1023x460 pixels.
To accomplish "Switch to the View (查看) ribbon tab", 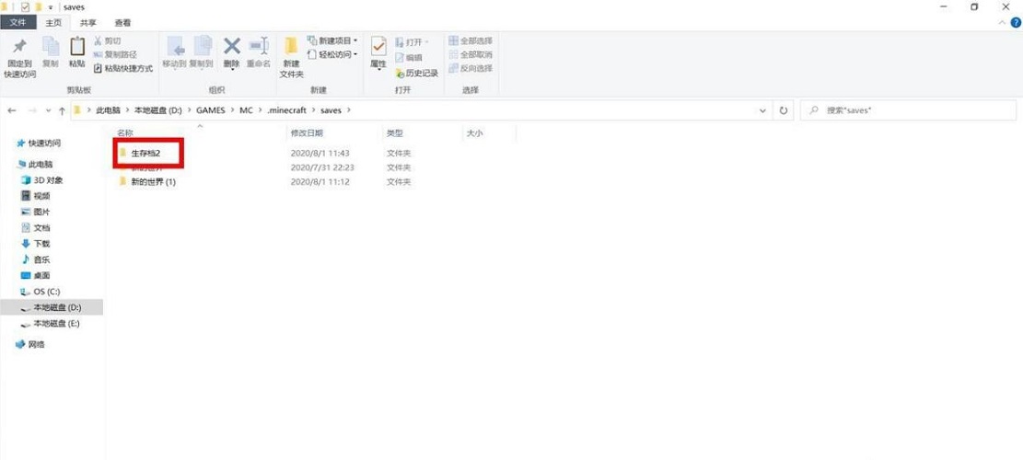I will (x=122, y=22).
